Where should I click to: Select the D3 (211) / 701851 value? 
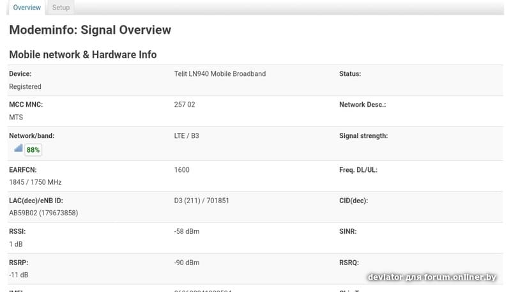pyautogui.click(x=201, y=201)
